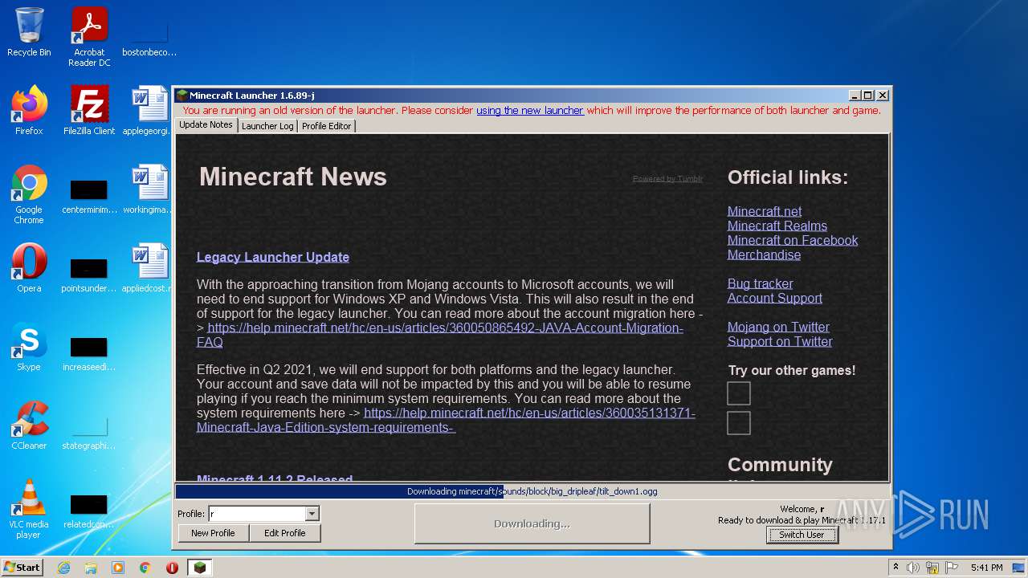The width and height of the screenshot is (1028, 578).
Task: Open the Merchandise link
Action: (764, 254)
